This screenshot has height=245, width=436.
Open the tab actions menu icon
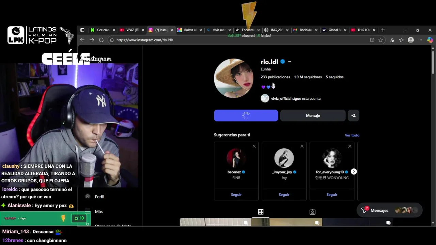click(x=82, y=30)
